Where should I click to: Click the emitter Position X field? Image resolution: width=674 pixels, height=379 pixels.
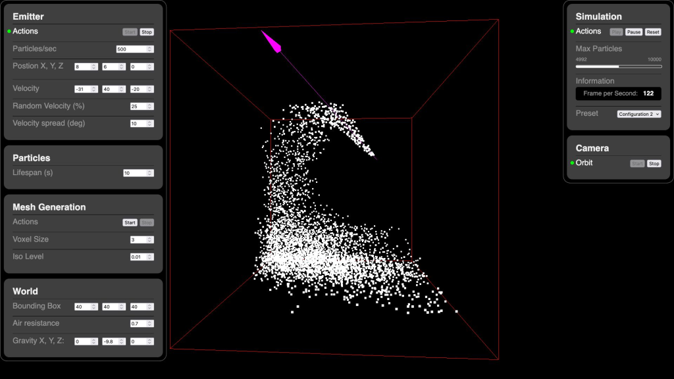tap(82, 67)
